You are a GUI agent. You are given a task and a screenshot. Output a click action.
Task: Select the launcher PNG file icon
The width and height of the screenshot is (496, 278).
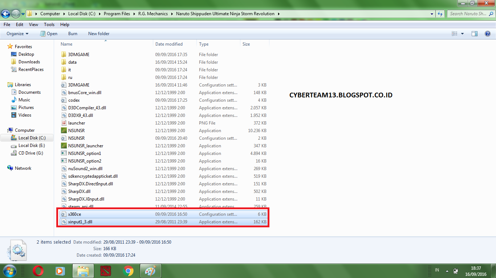click(x=64, y=123)
